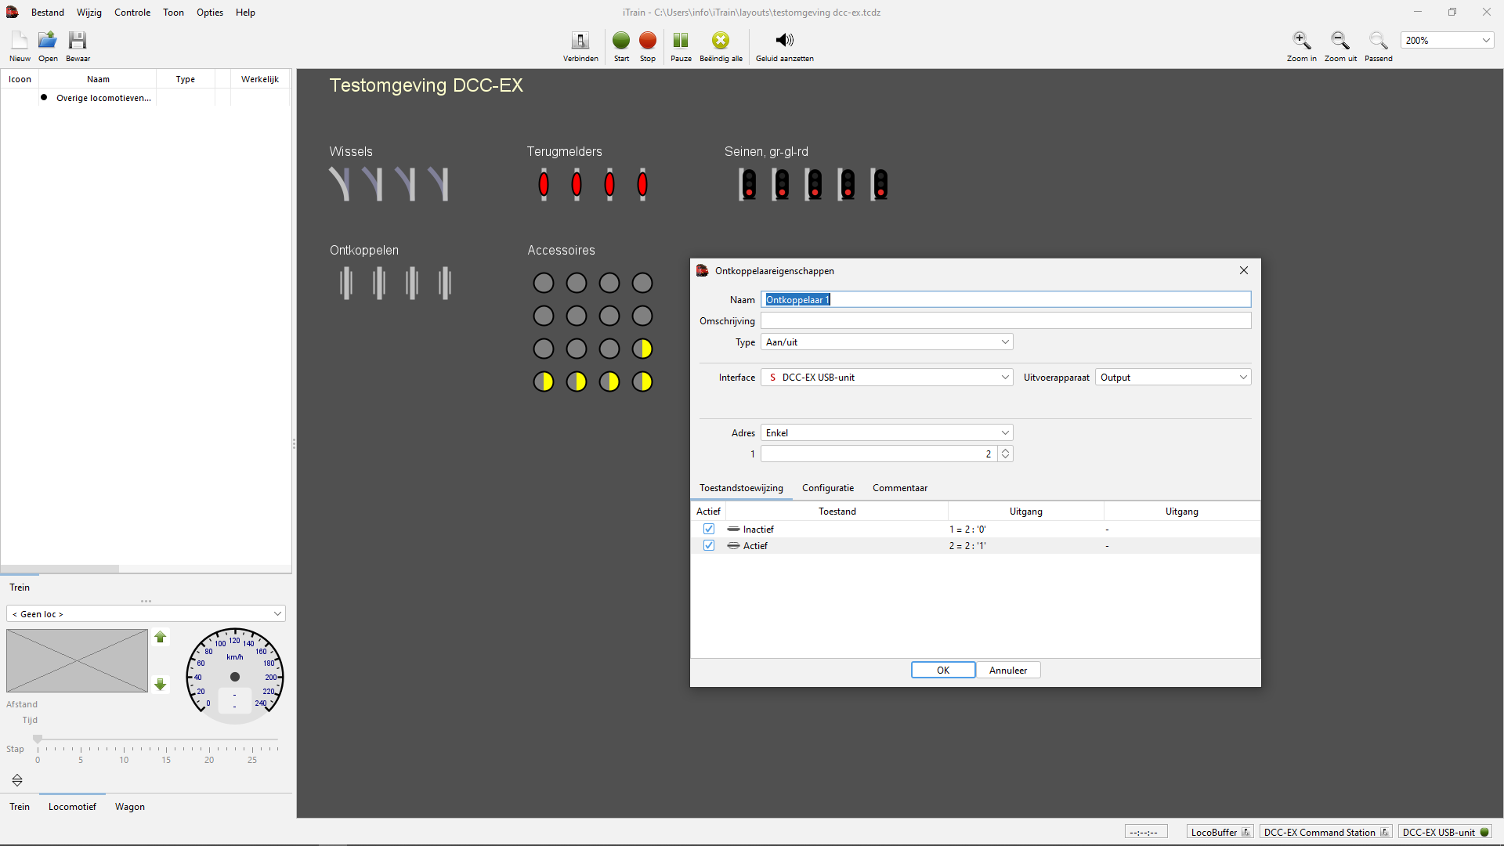Click the Verbinden connect icon
This screenshot has width=1504, height=846.
coord(580,41)
